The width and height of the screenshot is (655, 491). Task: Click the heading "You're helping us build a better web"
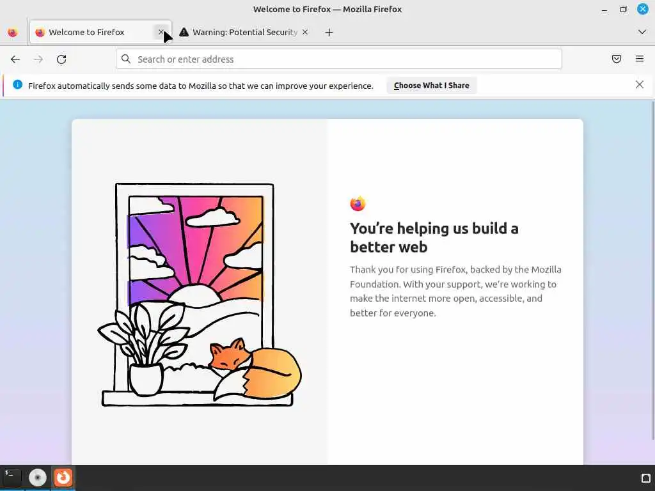434,238
